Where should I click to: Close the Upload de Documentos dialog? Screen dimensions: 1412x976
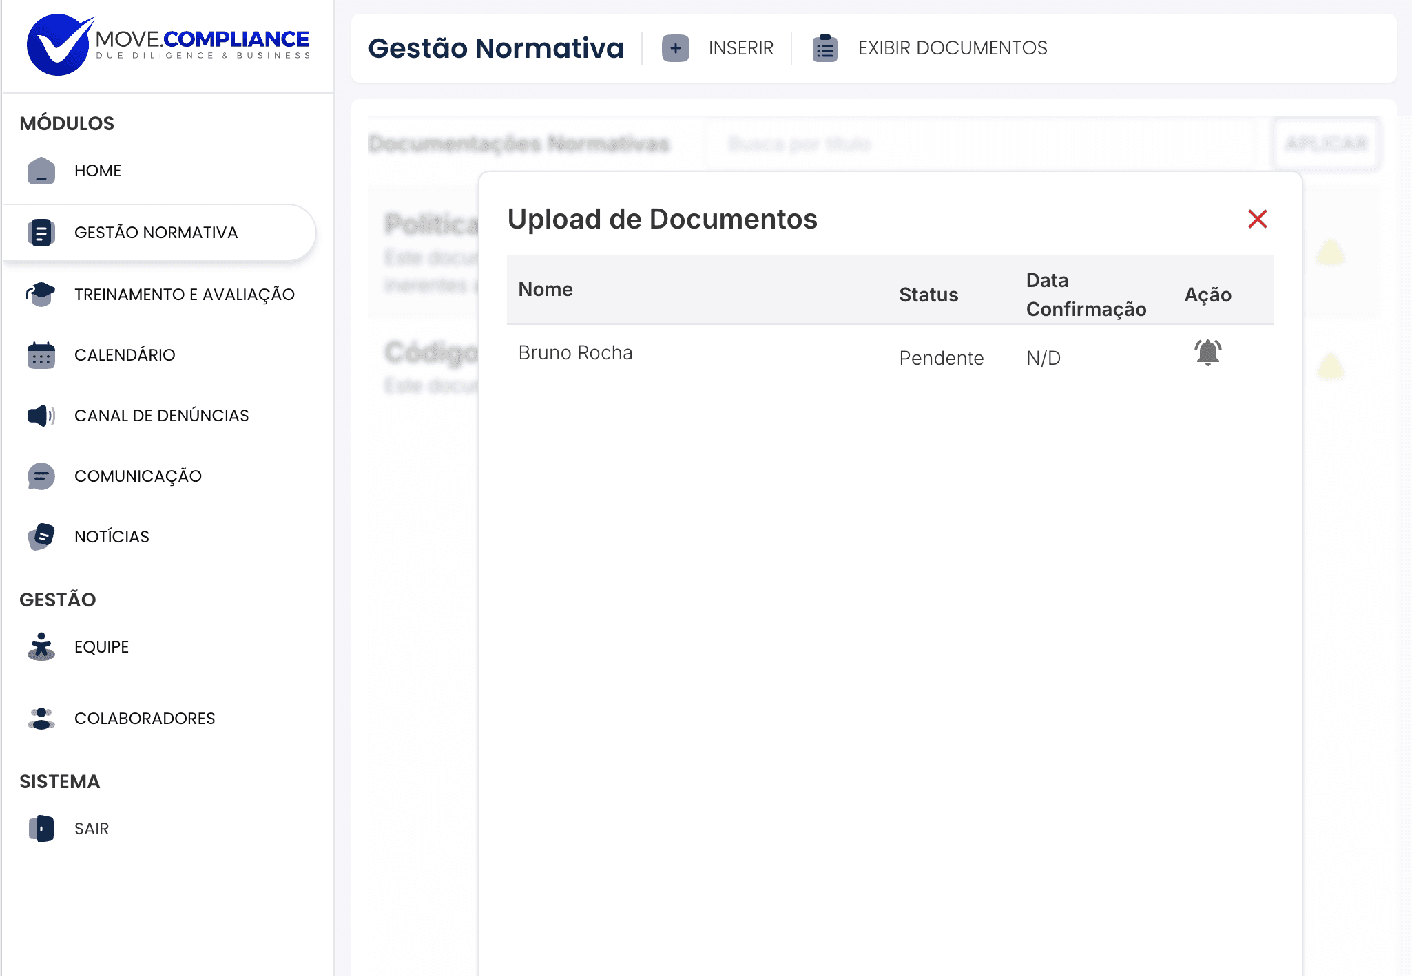pyautogui.click(x=1258, y=219)
